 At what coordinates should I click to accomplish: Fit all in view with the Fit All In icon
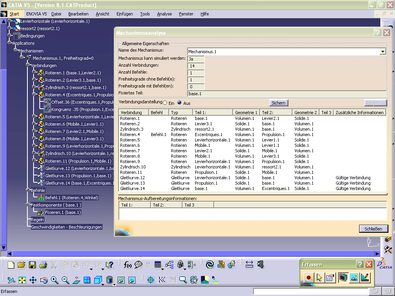point(22,280)
